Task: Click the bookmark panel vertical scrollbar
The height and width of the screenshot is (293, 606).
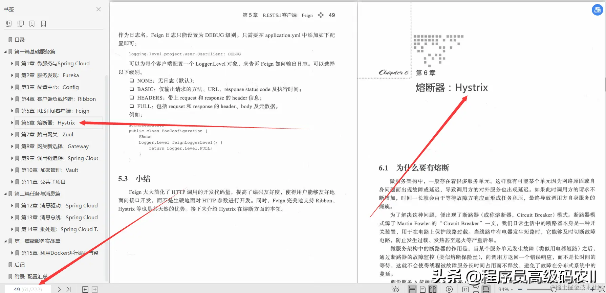Action: coord(107,178)
